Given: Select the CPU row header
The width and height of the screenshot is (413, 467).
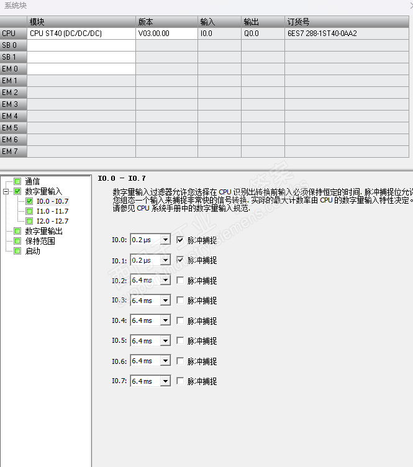Looking at the screenshot, I should click(14, 34).
